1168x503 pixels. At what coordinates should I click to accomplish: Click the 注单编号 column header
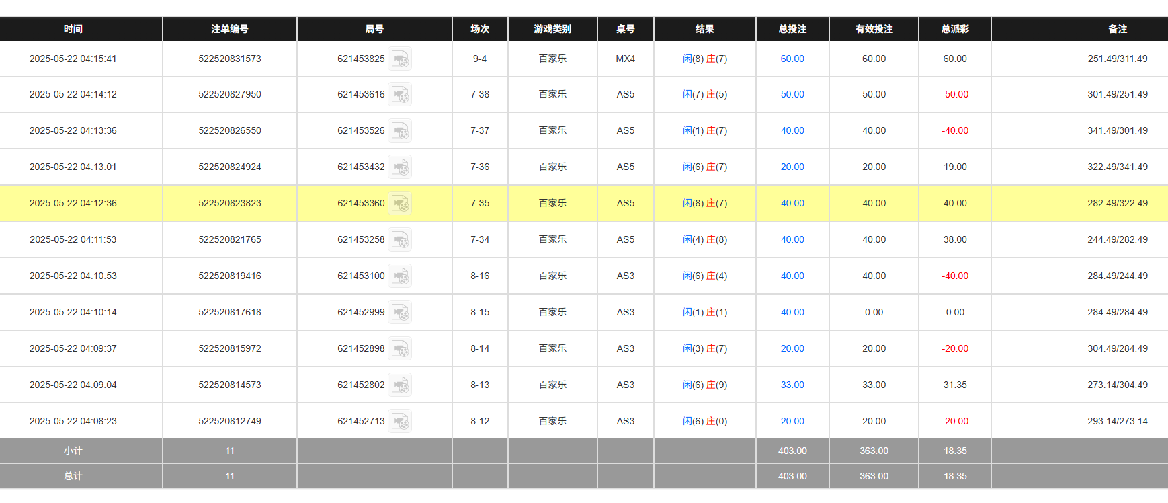[x=229, y=29]
